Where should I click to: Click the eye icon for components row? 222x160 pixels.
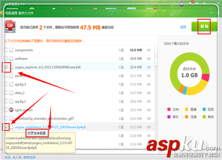pos(149,50)
